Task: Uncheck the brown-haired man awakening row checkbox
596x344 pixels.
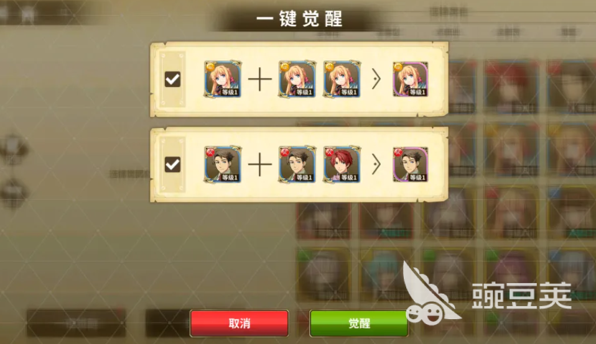Action: click(172, 165)
